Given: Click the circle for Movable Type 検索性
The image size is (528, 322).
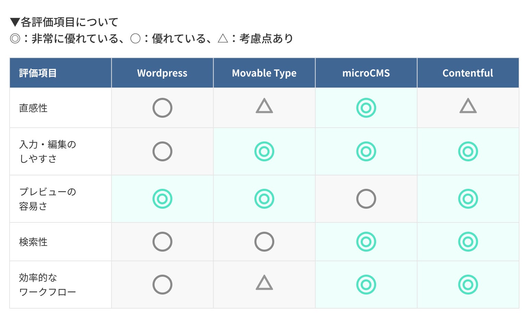Looking at the screenshot, I should tap(264, 242).
